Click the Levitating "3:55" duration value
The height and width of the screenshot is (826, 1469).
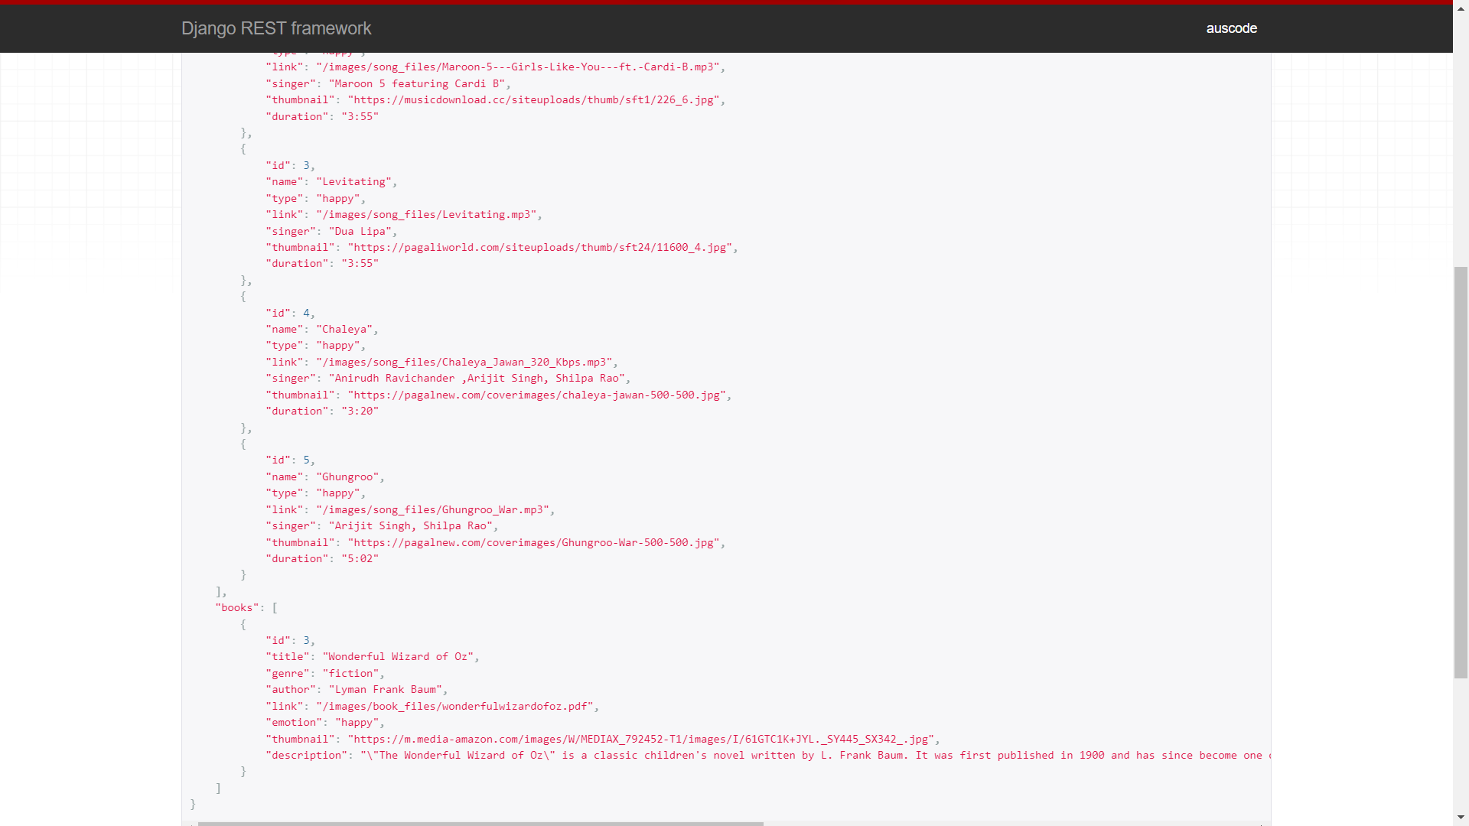pyautogui.click(x=360, y=264)
